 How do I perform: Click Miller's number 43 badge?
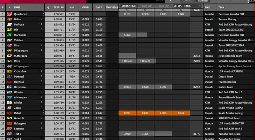9,19
